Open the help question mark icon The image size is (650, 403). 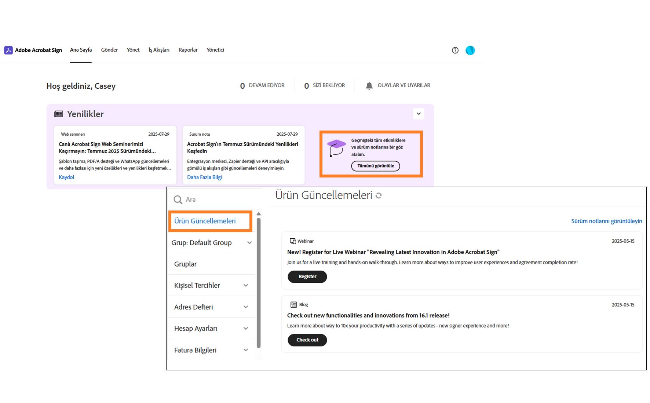[x=455, y=50]
